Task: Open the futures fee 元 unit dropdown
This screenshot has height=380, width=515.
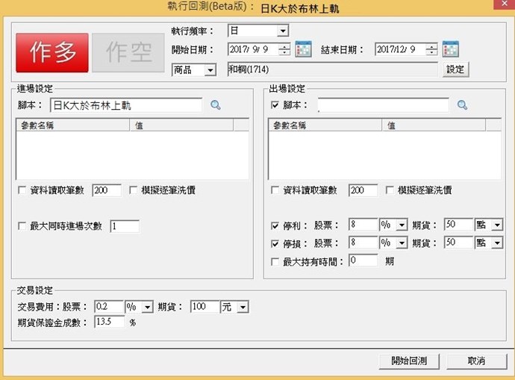Action: pos(243,307)
